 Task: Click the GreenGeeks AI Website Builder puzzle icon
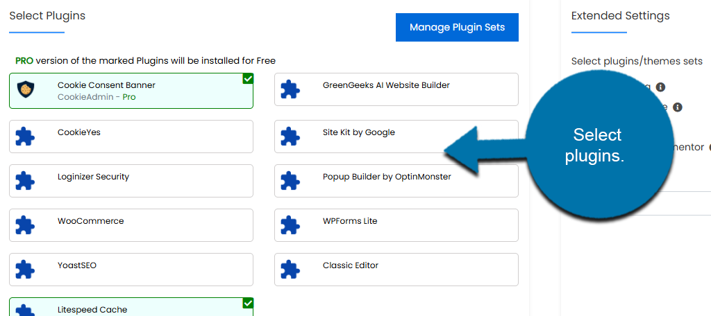pos(290,90)
